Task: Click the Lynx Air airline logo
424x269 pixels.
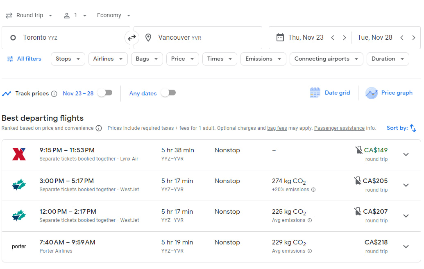Action: click(x=18, y=154)
